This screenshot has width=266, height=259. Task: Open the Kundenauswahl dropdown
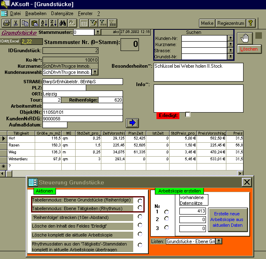(x=95, y=72)
